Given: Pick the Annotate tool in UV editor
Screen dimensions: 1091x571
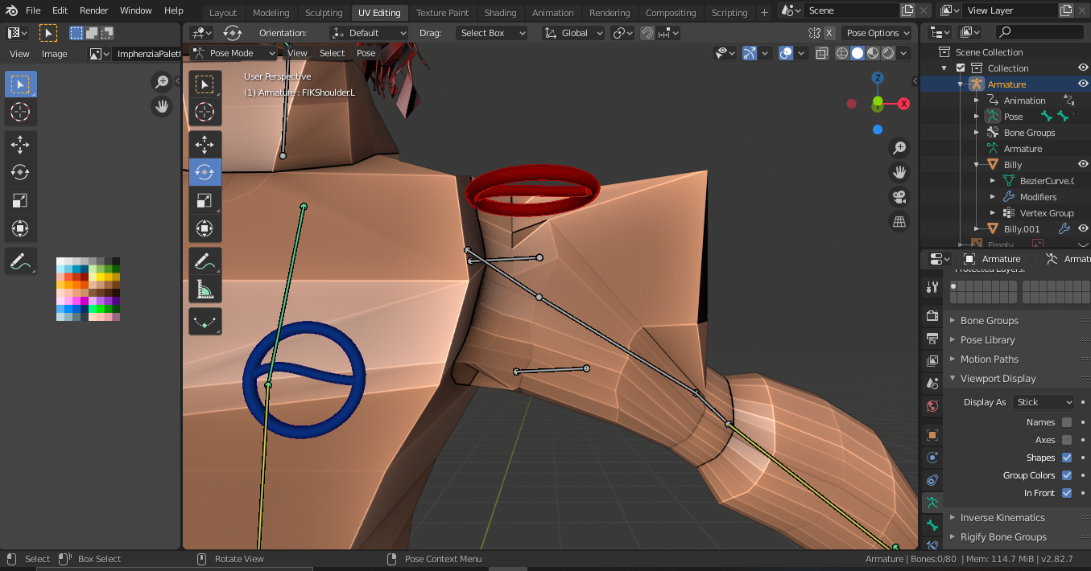Looking at the screenshot, I should (x=20, y=261).
